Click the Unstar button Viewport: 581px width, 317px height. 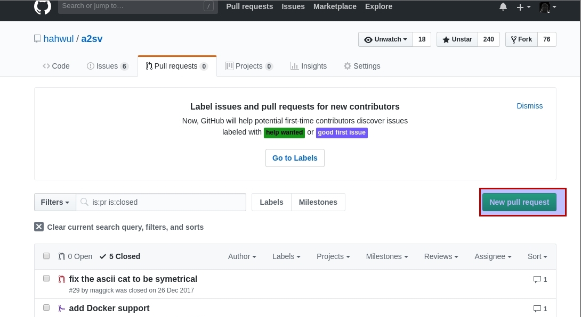coord(457,39)
